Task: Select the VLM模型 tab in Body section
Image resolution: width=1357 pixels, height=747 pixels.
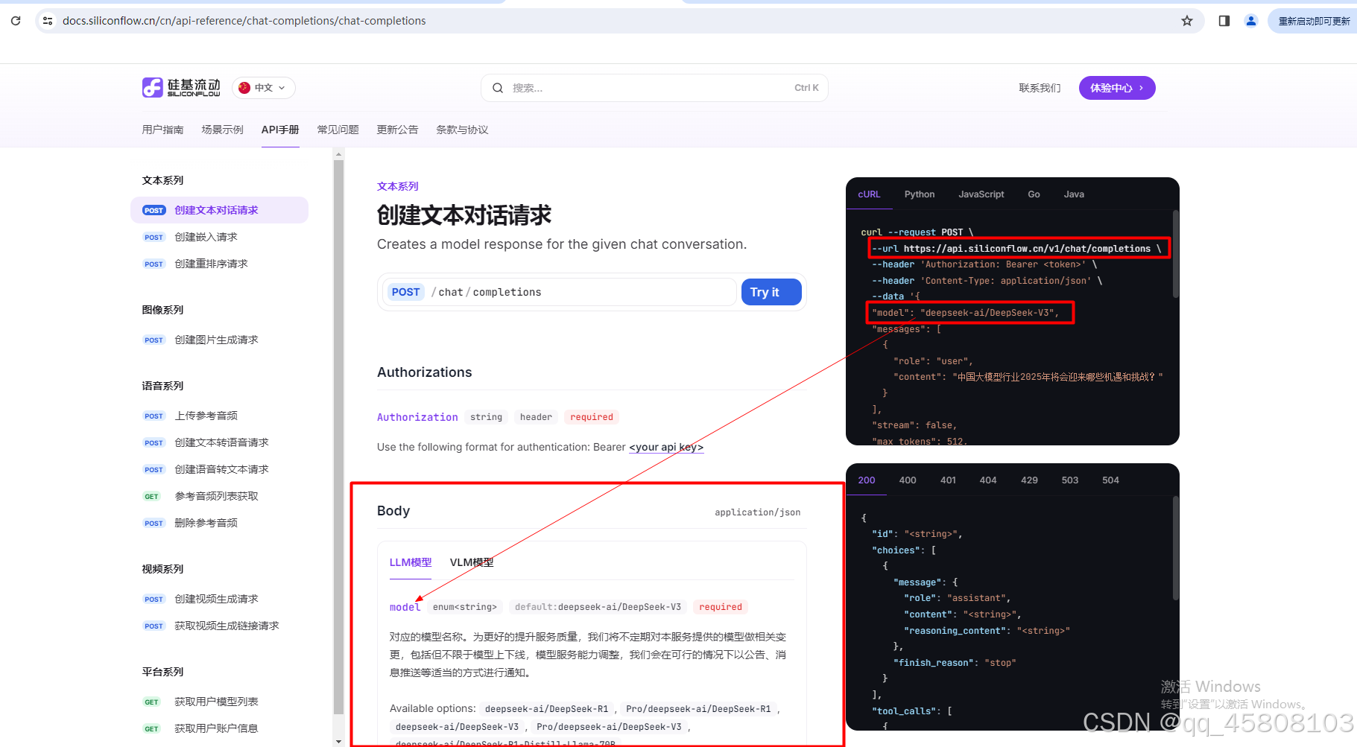Action: (x=471, y=562)
